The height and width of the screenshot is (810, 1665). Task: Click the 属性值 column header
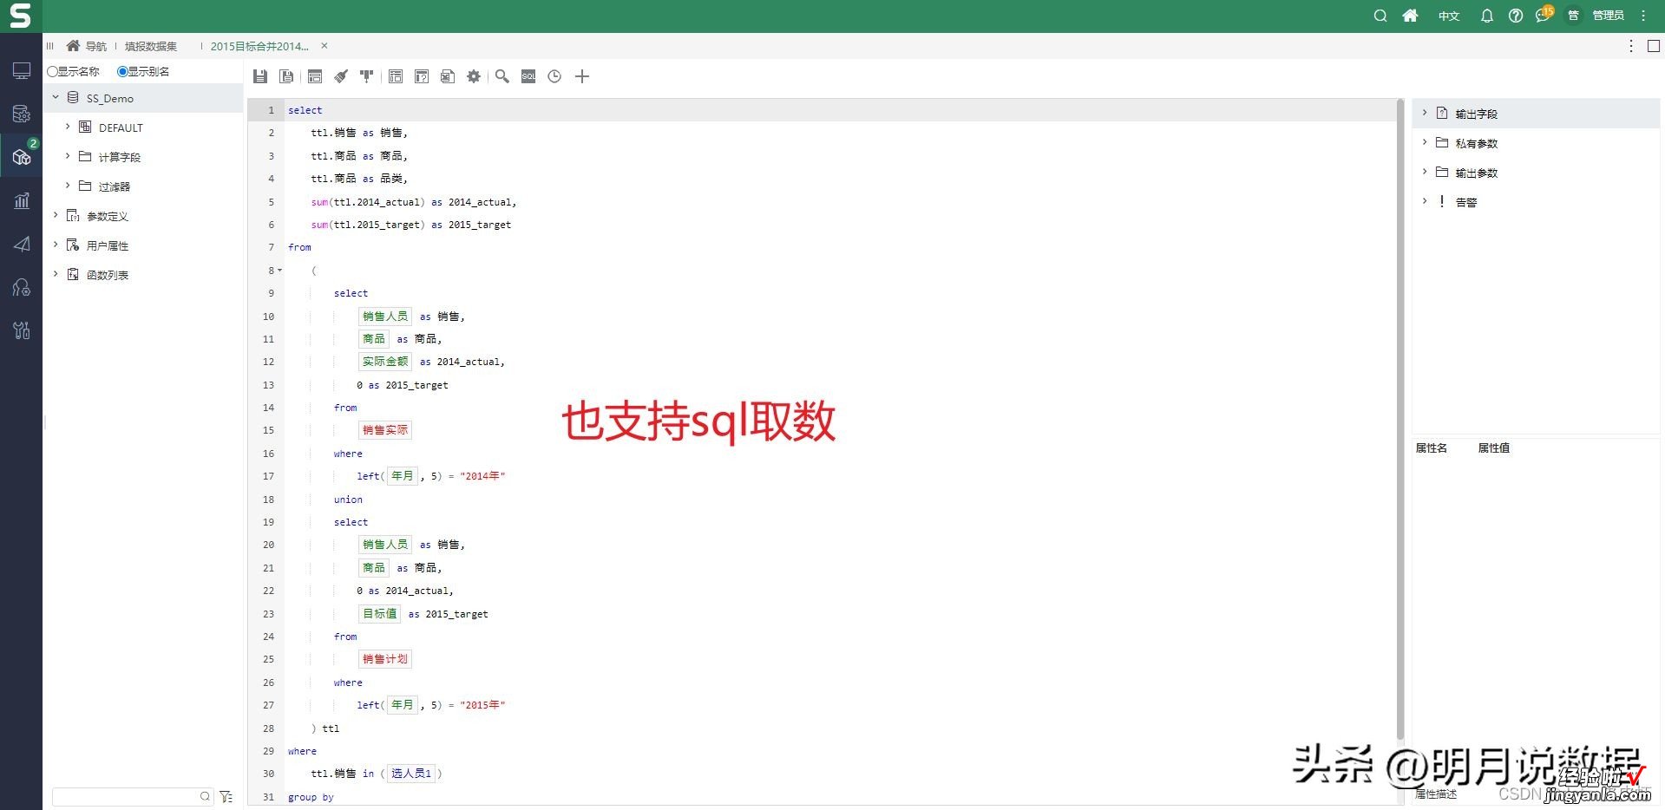1494,447
